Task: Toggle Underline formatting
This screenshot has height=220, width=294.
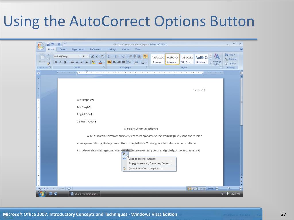Action: click(x=65, y=62)
